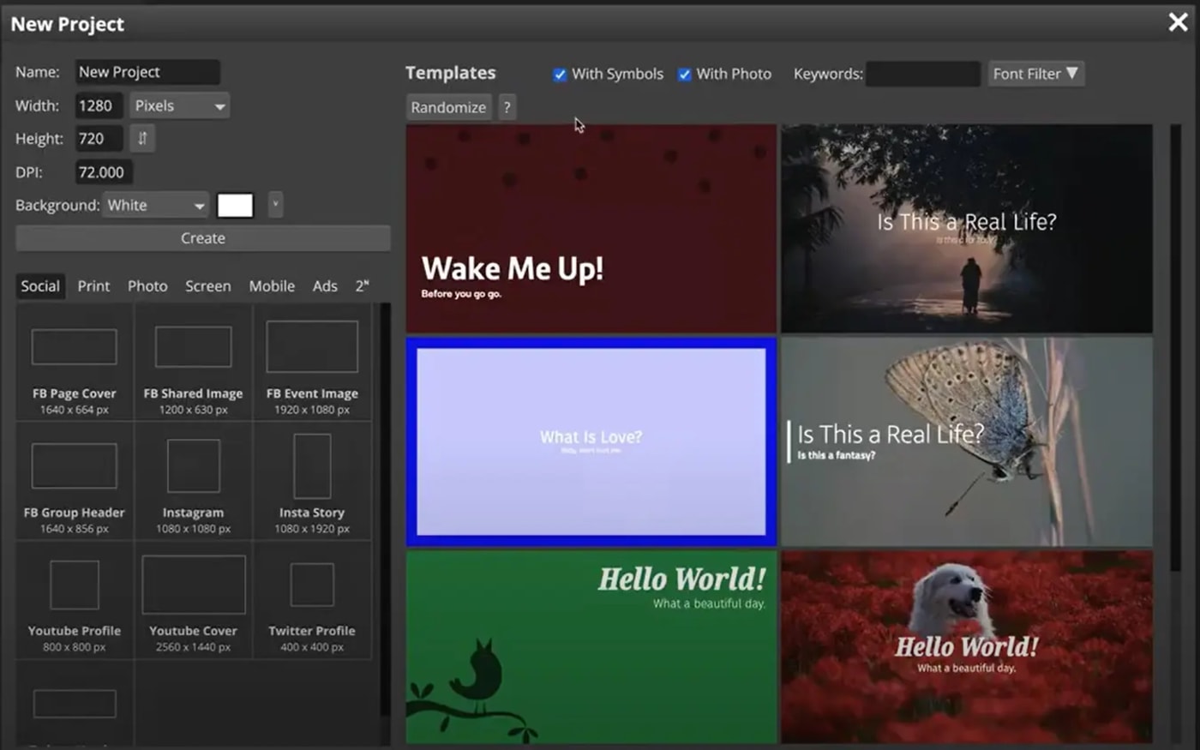This screenshot has width=1200, height=750.
Task: Open the Mobile presets tab
Action: click(x=272, y=285)
